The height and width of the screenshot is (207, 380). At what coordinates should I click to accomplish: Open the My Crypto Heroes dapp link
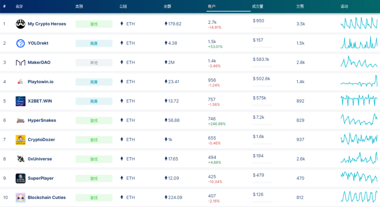click(x=47, y=24)
